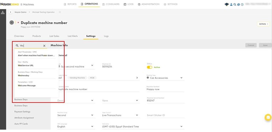Switch to the Last Sales tab

[54, 36]
